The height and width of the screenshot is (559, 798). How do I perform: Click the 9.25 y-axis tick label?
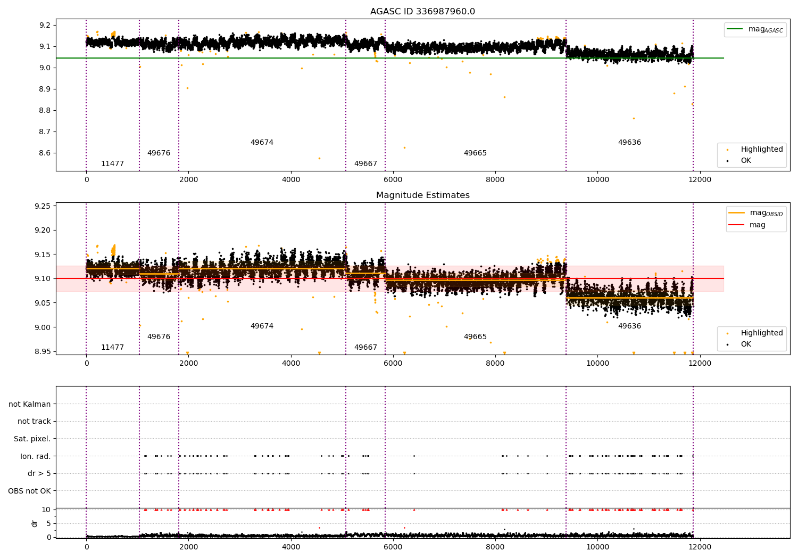coord(43,206)
